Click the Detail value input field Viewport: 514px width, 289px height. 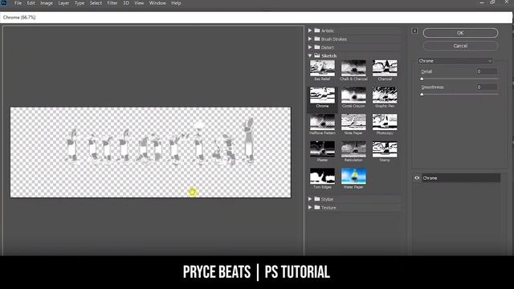click(x=487, y=71)
